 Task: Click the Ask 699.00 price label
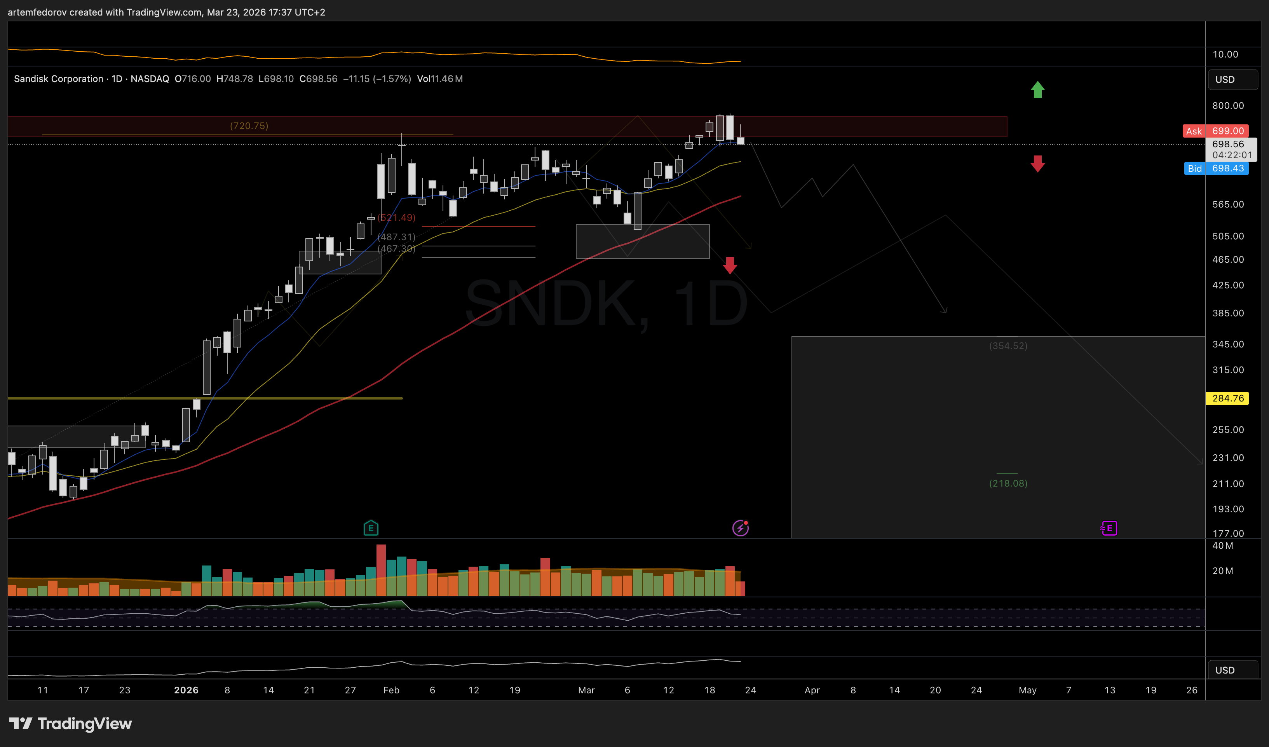(1216, 131)
